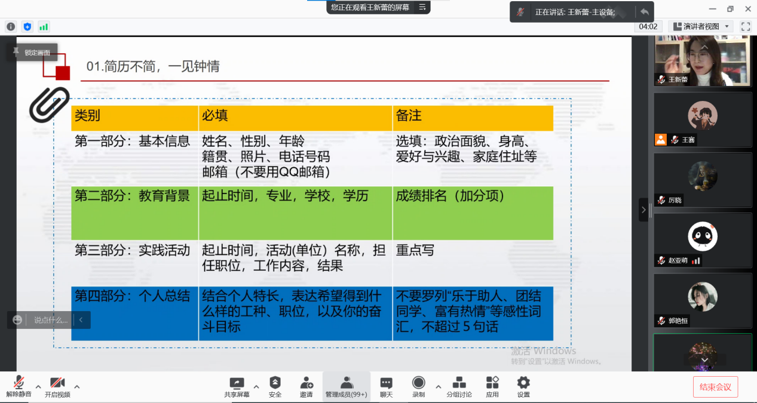
Task: Click the Share Screen (共享屏幕) button
Action: [237, 386]
